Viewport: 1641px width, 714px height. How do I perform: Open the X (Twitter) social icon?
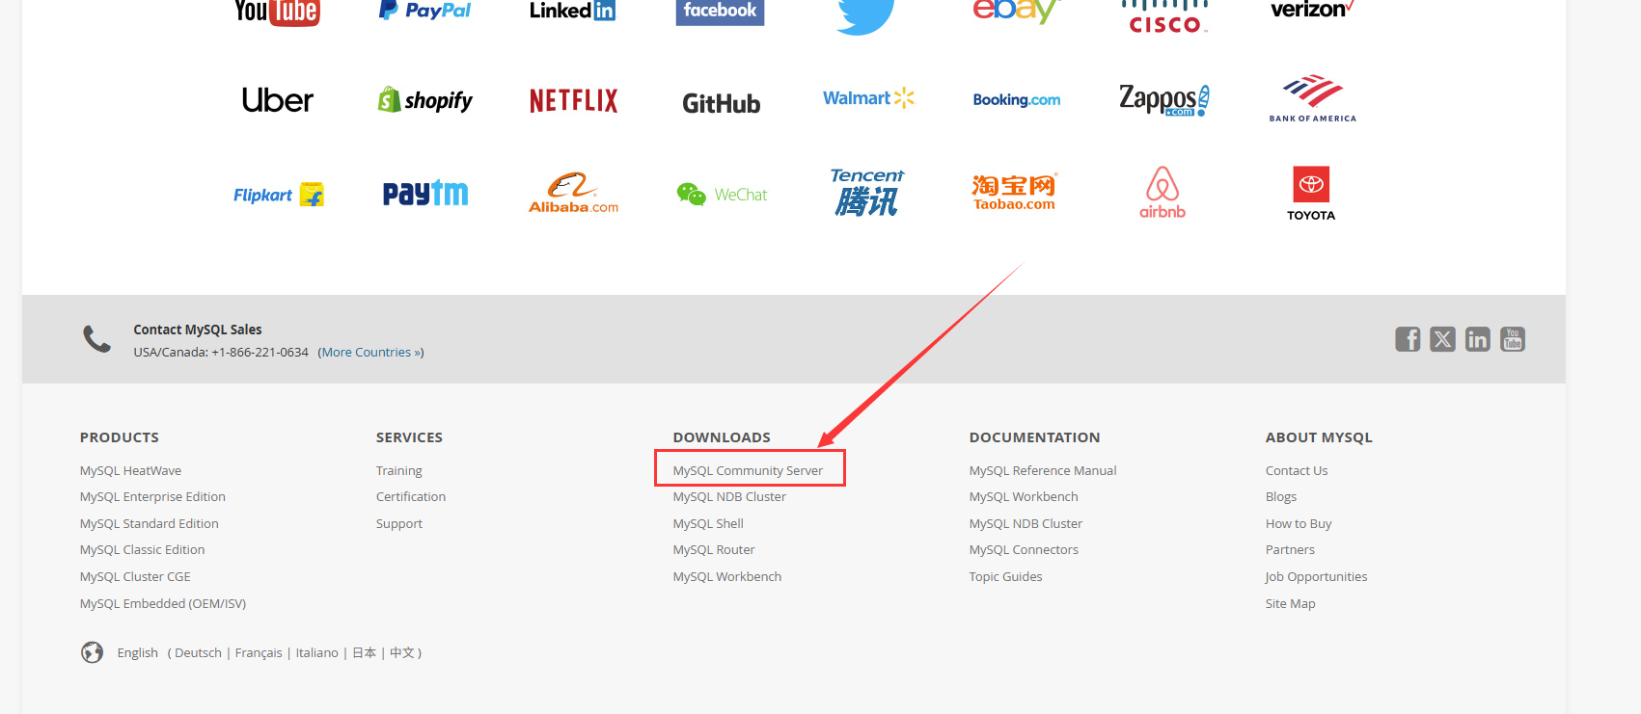point(1442,339)
